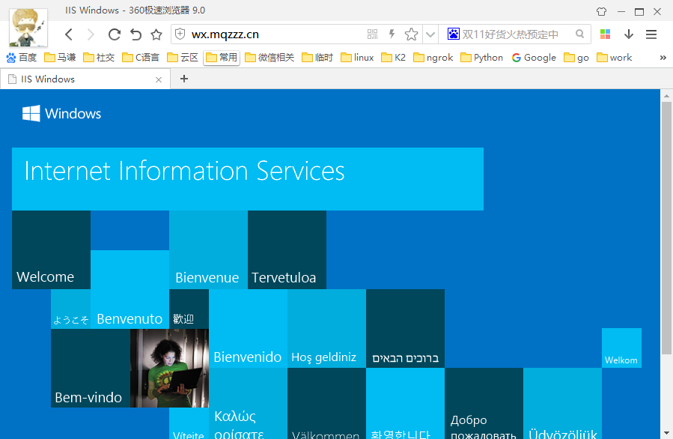Open the K2 bookmark folder
The image size is (673, 439).
tap(393, 58)
